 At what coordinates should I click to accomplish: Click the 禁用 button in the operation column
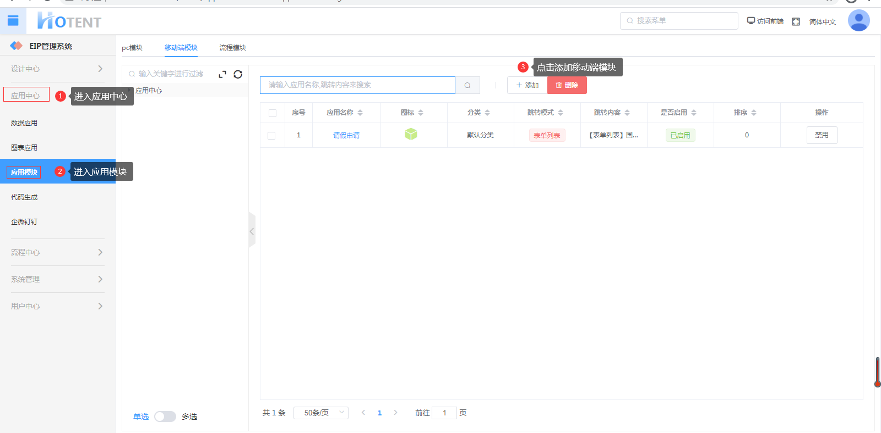pos(822,135)
